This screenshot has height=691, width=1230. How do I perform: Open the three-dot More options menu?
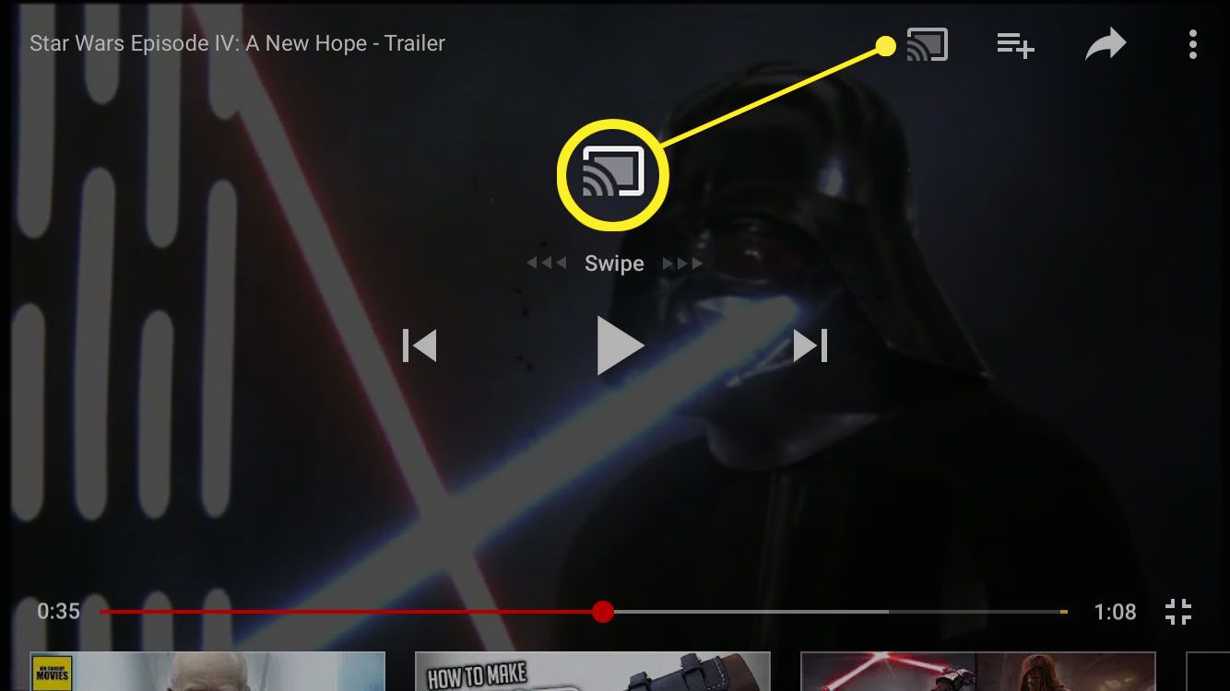(1193, 44)
